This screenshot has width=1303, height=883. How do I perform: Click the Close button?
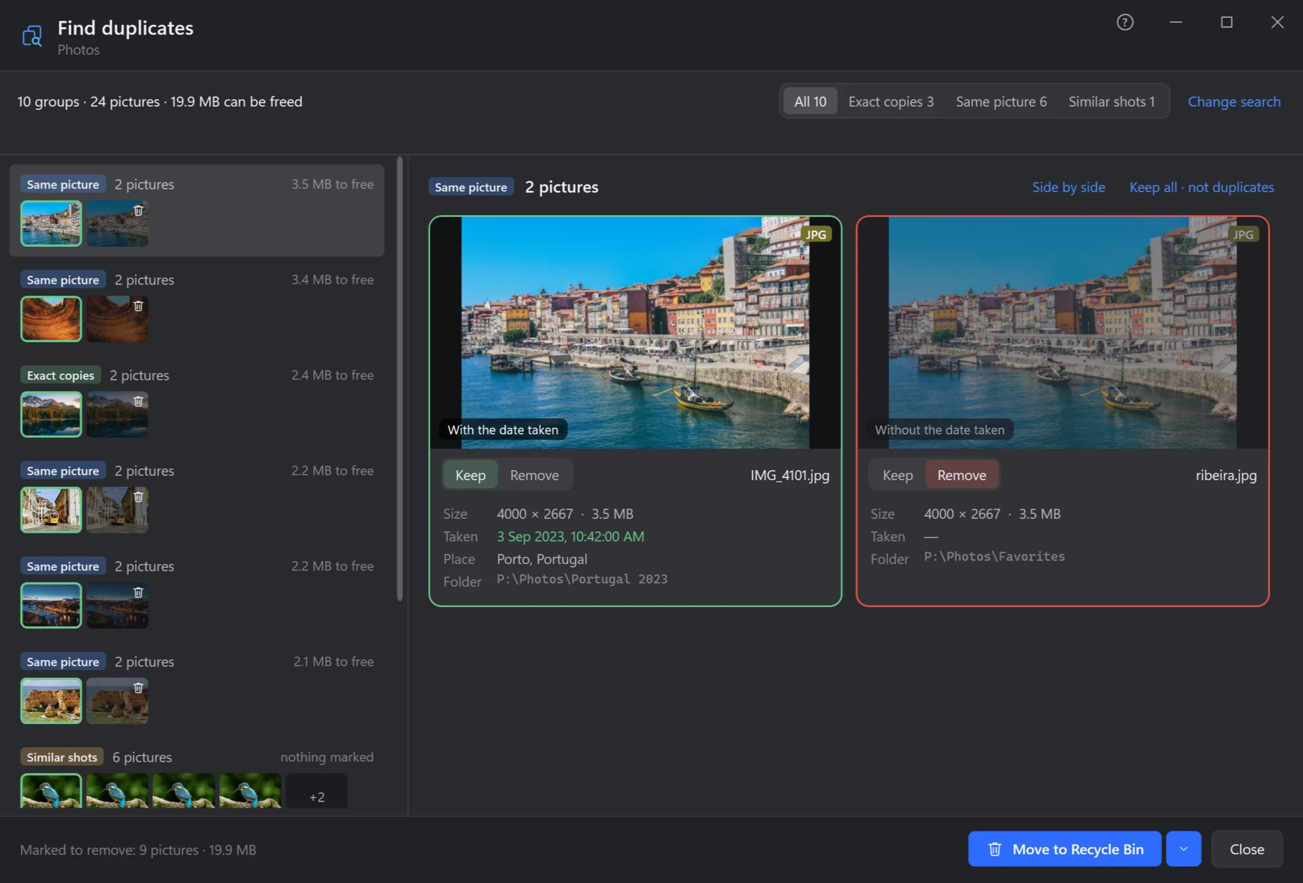tap(1246, 849)
